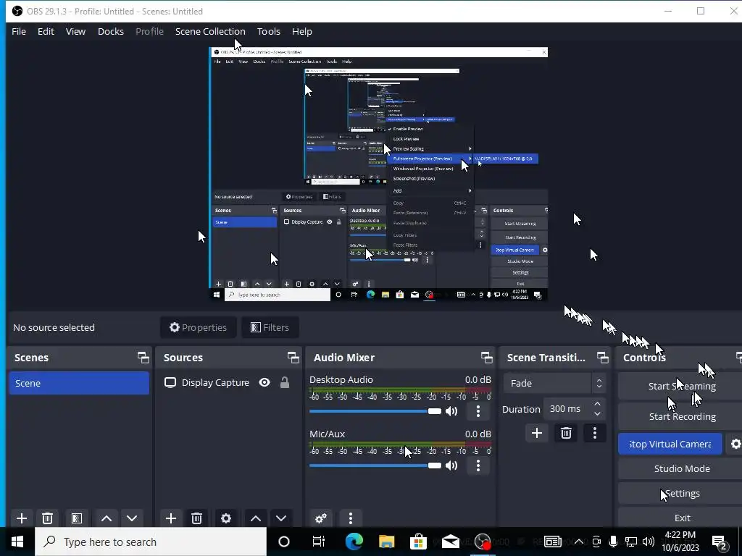Remove selected source with trash icon
The image size is (742, 556).
pos(197,518)
